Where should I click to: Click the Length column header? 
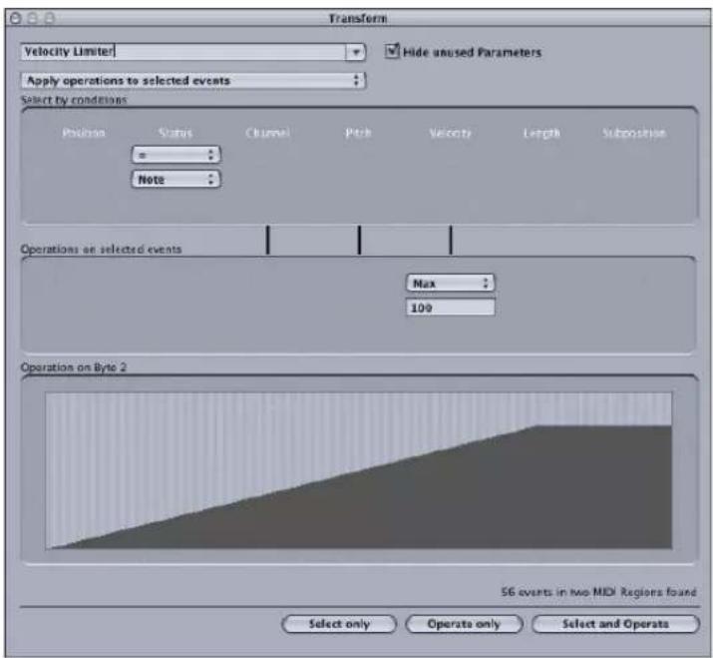click(x=541, y=133)
